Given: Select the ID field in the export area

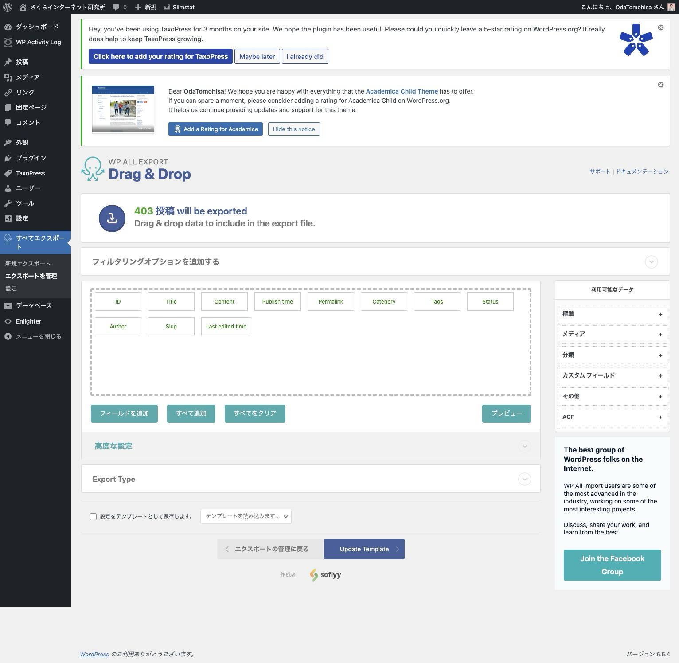Looking at the screenshot, I should pos(117,301).
